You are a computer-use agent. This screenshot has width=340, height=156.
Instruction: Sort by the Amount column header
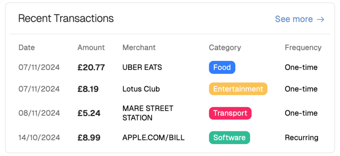tap(91, 48)
